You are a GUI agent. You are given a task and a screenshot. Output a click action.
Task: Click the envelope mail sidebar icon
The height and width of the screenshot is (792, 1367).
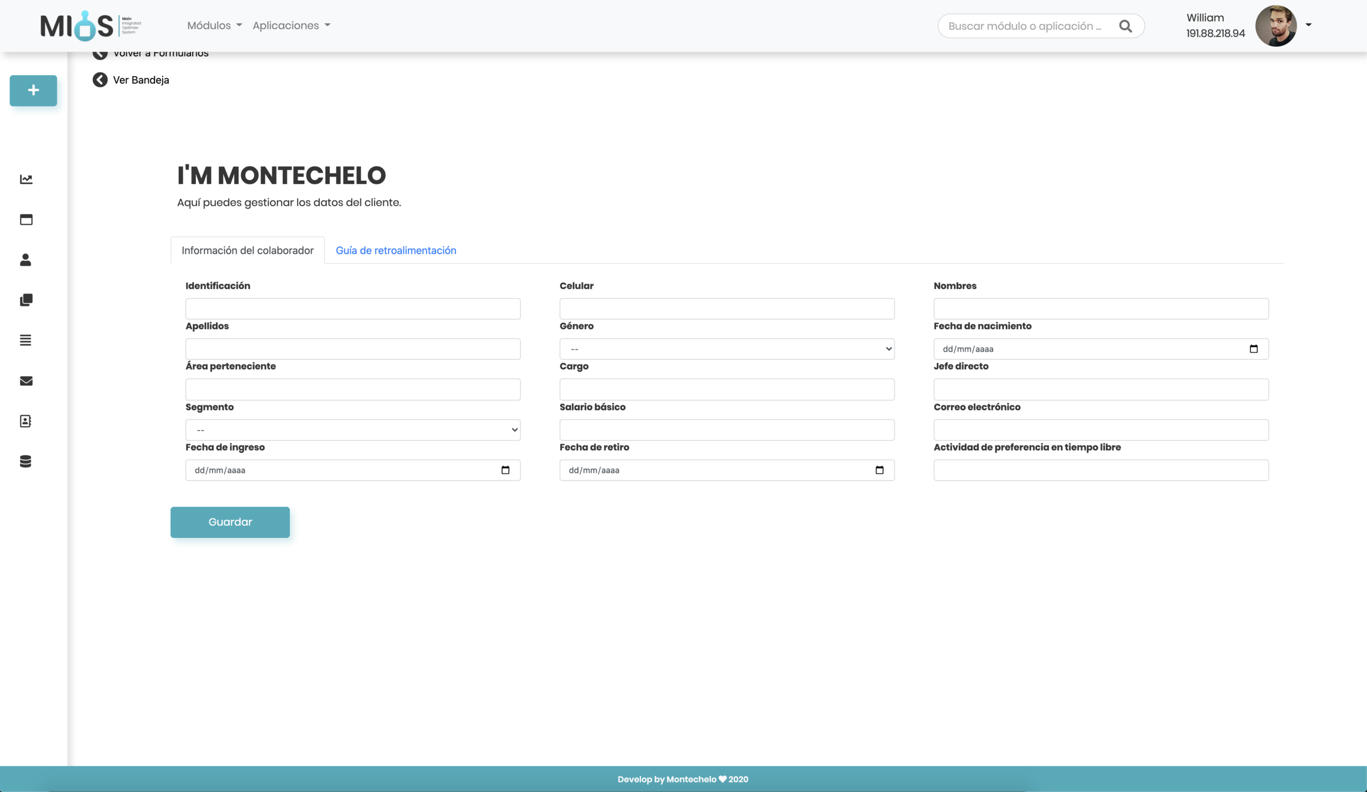tap(26, 381)
